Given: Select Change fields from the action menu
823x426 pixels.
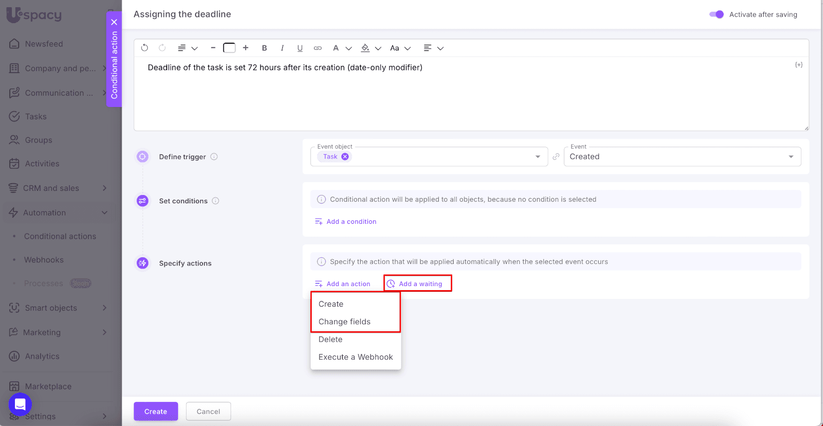Looking at the screenshot, I should pyautogui.click(x=344, y=322).
